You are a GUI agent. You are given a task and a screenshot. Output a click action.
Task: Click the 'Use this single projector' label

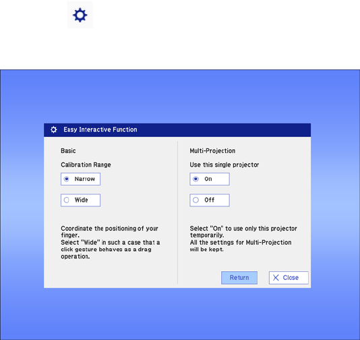pos(224,165)
